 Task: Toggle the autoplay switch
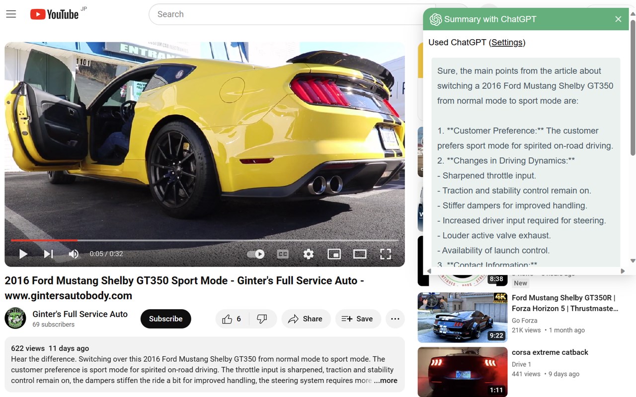[256, 254]
